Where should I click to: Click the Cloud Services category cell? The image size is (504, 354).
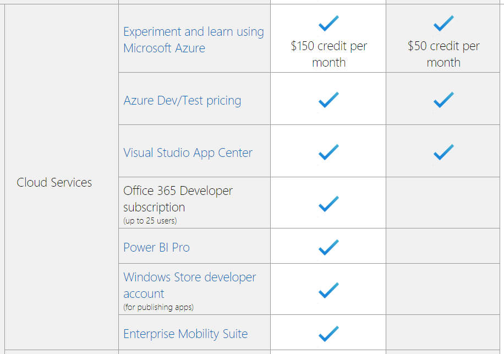click(54, 183)
